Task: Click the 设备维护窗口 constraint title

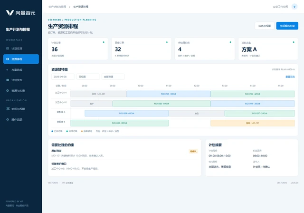Action: point(59,164)
